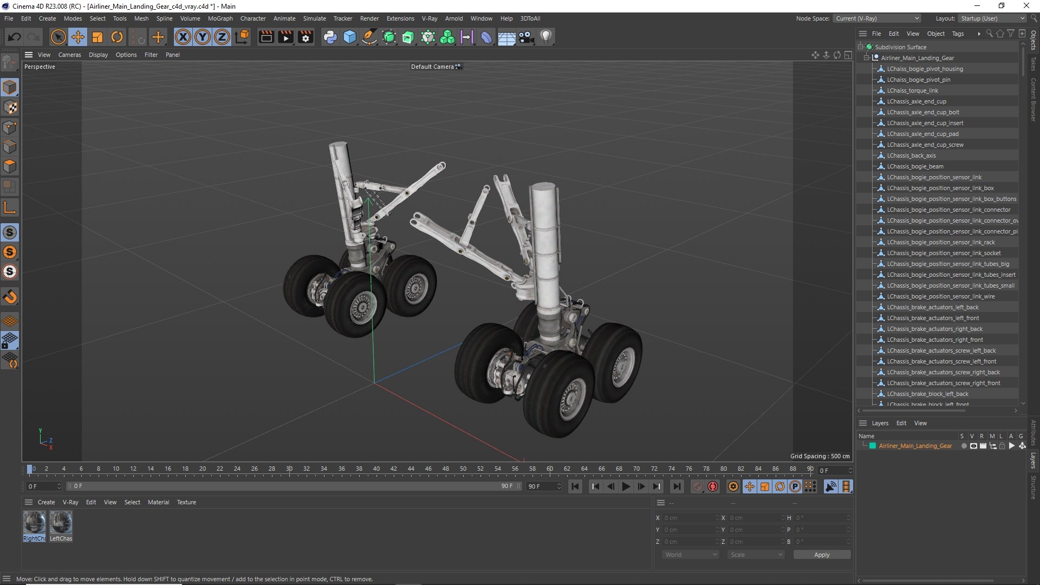This screenshot has width=1040, height=585.
Task: Click viewport pan arrows icon
Action: tap(815, 55)
